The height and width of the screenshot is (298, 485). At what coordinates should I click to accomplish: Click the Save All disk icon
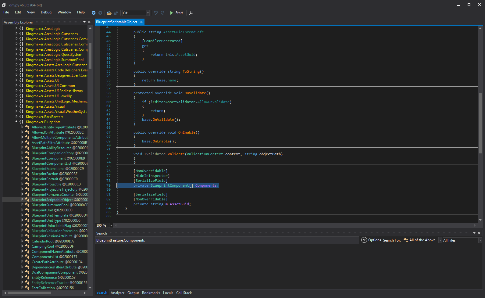(116, 13)
